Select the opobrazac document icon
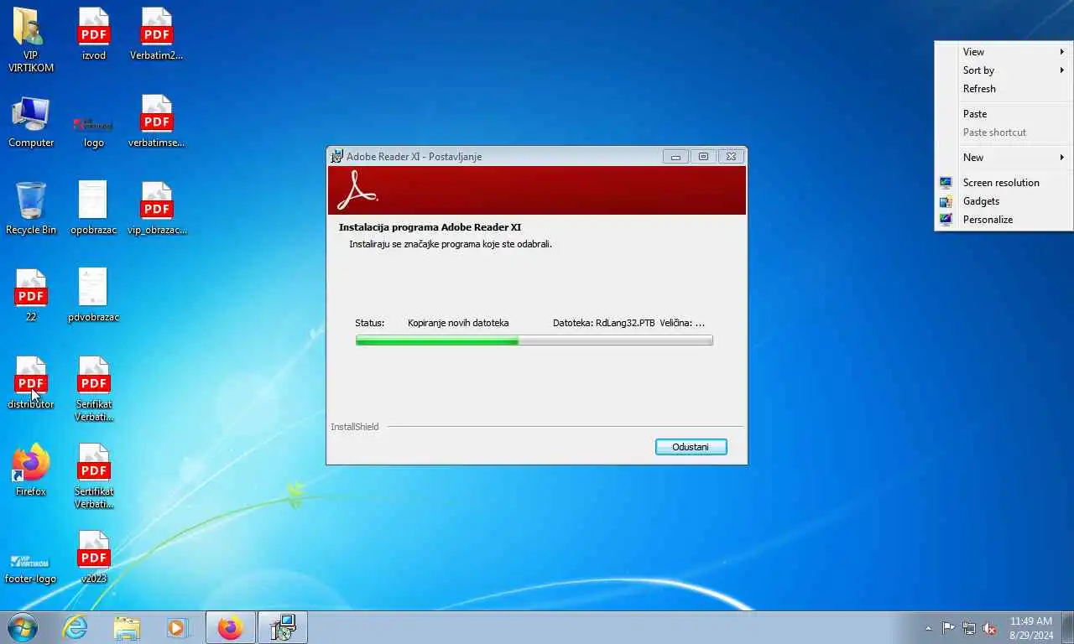This screenshot has width=1074, height=644. click(x=94, y=208)
